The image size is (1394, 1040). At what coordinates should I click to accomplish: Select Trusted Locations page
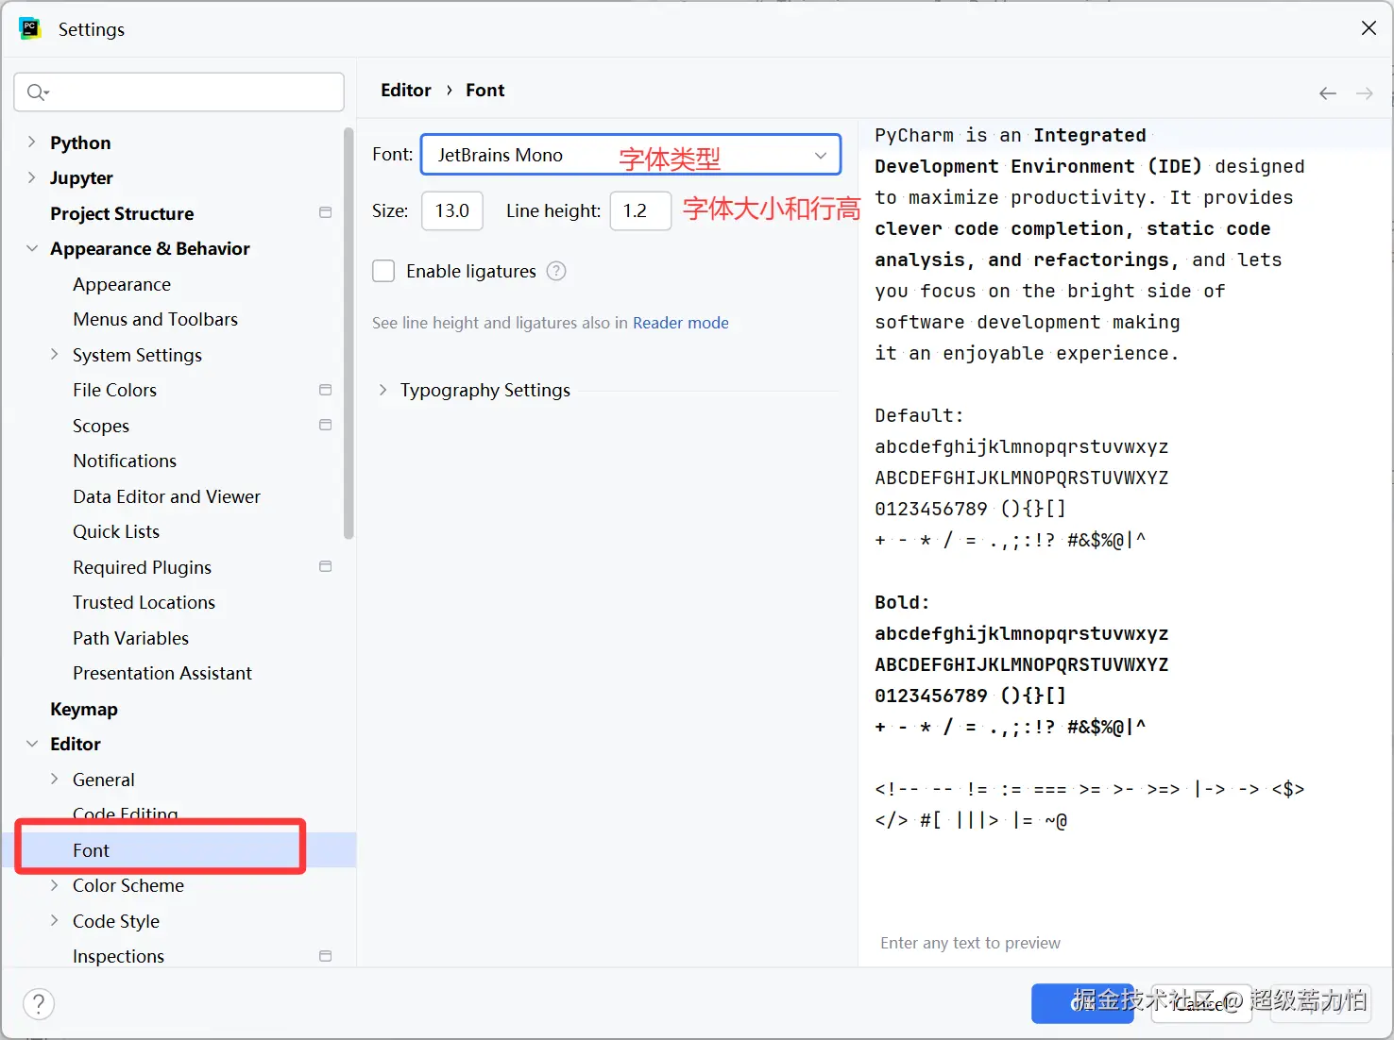click(144, 602)
